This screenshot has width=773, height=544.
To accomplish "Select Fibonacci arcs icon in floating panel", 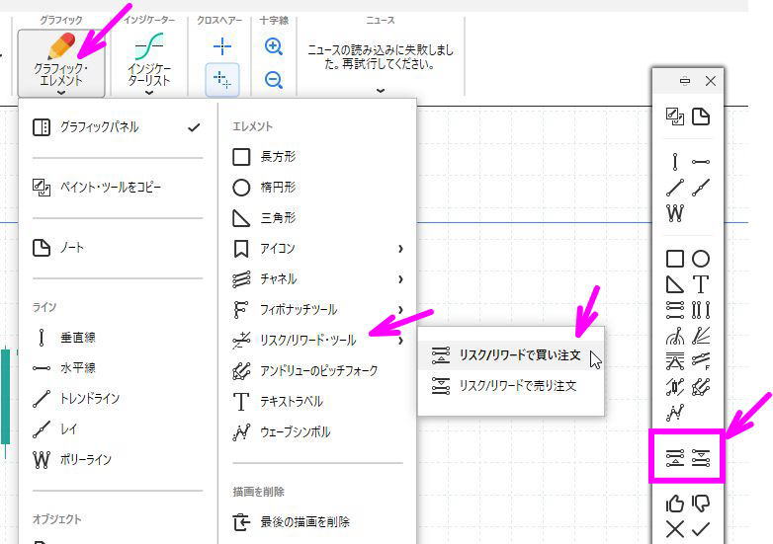I will tap(675, 336).
